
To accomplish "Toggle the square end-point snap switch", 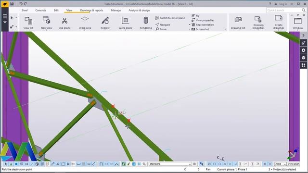I will [215, 164].
